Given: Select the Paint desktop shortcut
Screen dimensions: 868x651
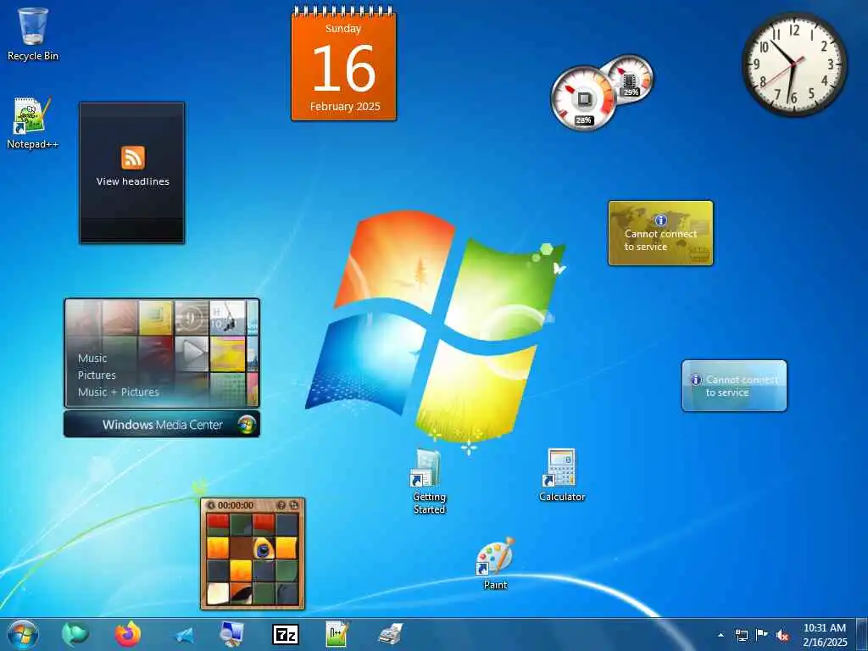Looking at the screenshot, I should (x=495, y=563).
